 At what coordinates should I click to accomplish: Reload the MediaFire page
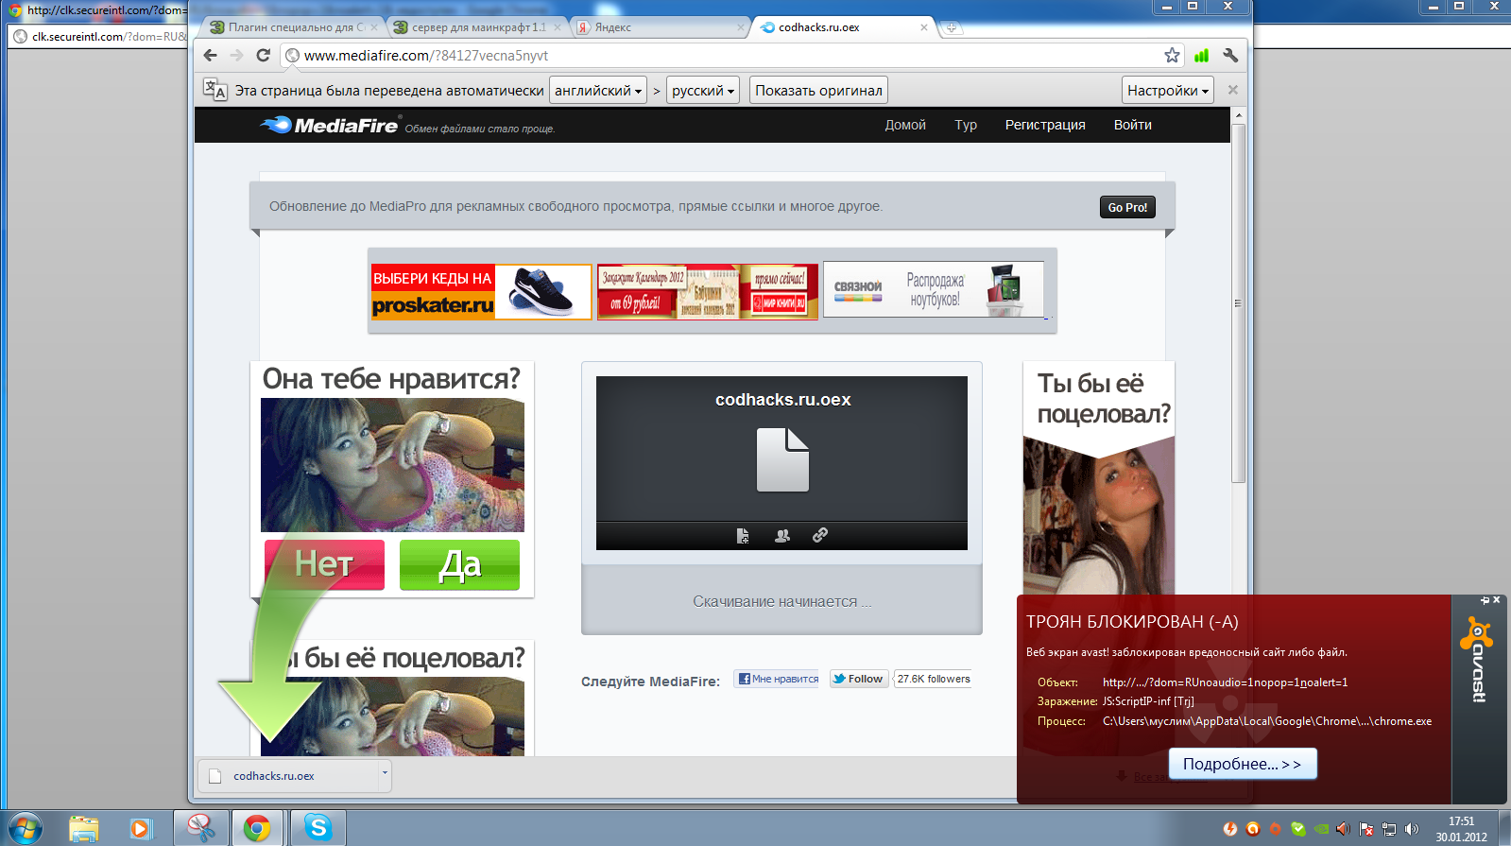coord(264,56)
